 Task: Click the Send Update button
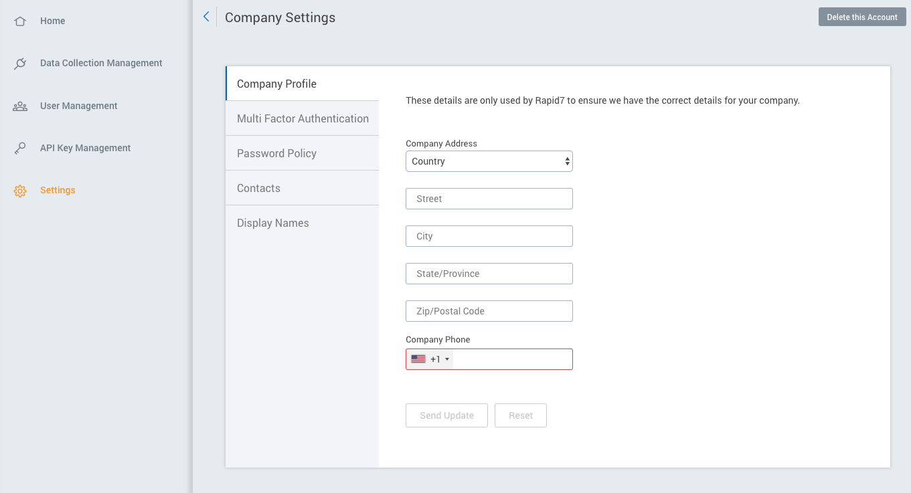[446, 415]
